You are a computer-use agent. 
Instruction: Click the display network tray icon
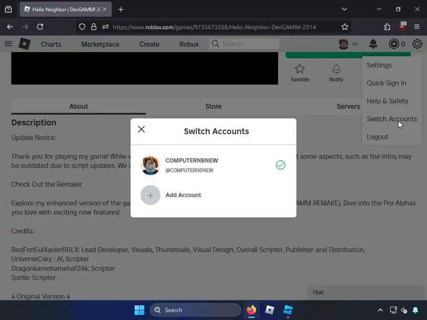(x=393, y=310)
